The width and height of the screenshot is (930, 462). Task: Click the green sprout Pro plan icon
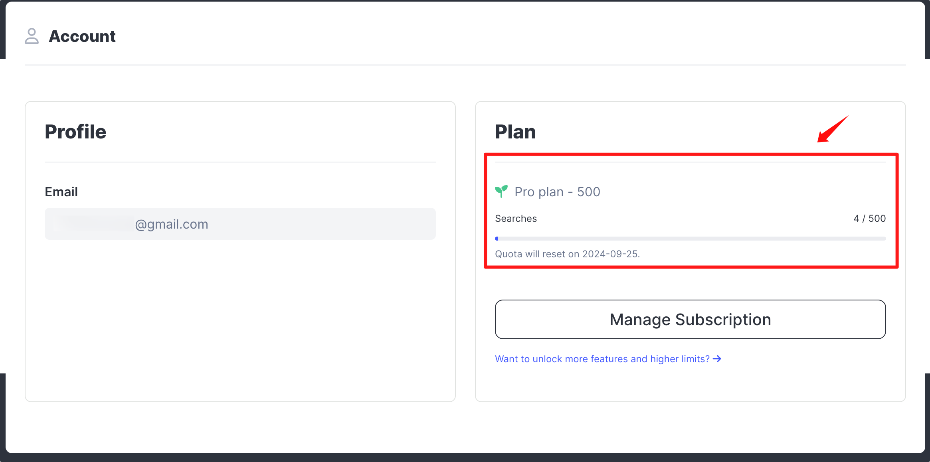click(x=501, y=191)
